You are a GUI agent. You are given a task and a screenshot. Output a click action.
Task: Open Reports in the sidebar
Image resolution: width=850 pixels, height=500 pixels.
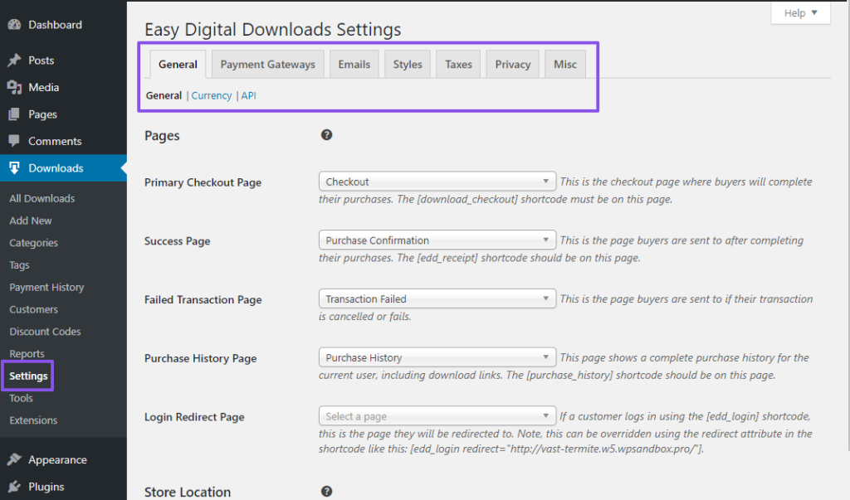[27, 354]
